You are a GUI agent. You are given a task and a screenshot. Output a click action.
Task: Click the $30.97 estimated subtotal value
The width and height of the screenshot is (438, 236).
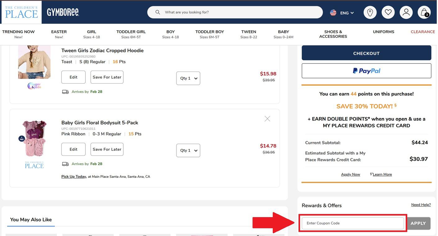[419, 159]
